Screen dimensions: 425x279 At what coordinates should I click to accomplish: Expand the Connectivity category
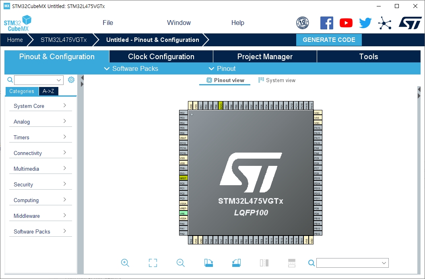(x=40, y=153)
